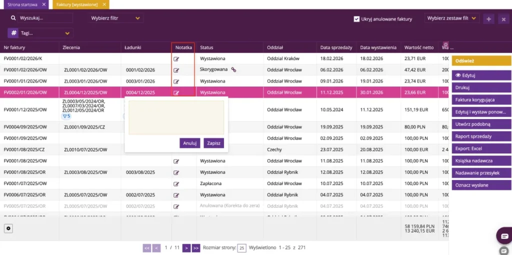The width and height of the screenshot is (512, 255).
Task: Go to previous page with < button
Action: coord(156,248)
